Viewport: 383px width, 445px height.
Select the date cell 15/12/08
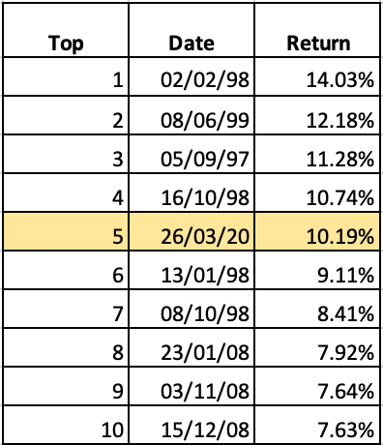click(x=191, y=425)
